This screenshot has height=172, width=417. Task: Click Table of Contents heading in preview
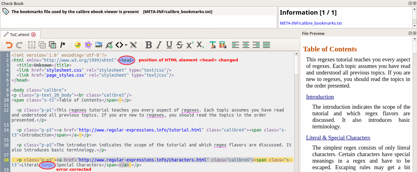[330, 49]
